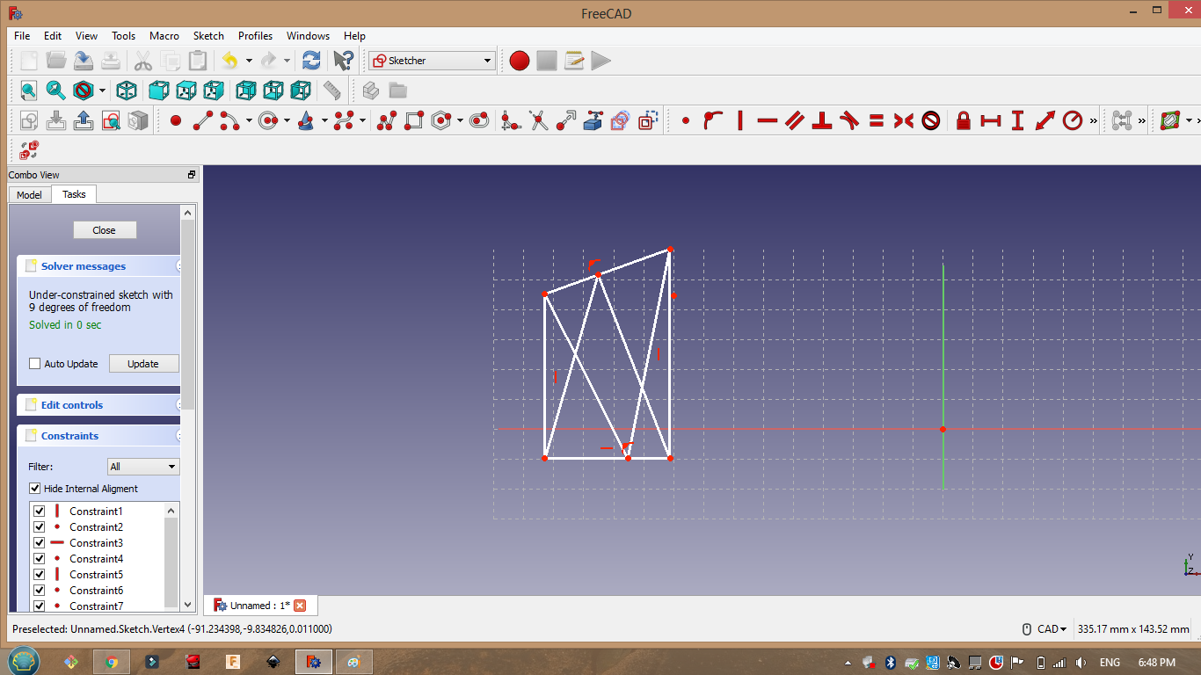
Task: Enable the Auto Update checkbox
Action: (35, 364)
